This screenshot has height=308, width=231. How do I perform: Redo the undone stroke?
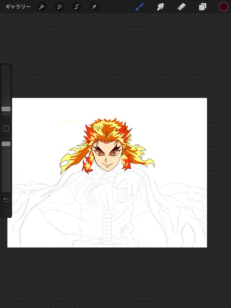[x=6, y=212]
